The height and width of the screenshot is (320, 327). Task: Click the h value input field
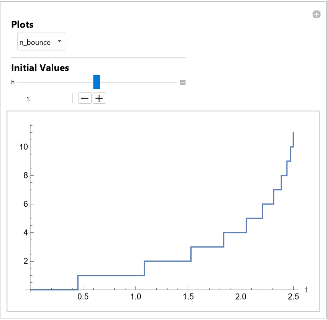(49, 98)
